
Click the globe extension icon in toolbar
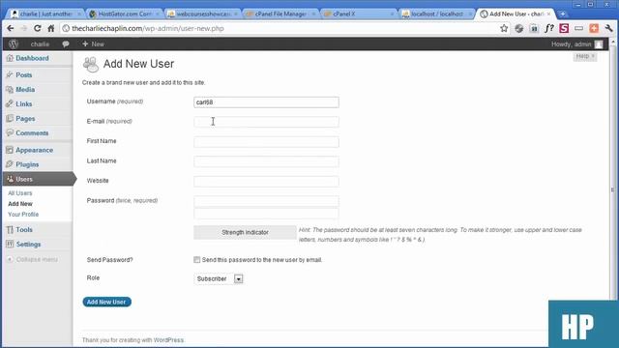pos(518,28)
